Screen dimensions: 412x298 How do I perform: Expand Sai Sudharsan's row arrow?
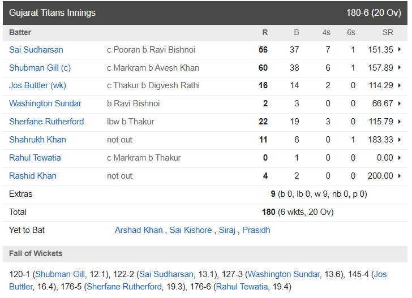[x=400, y=49]
